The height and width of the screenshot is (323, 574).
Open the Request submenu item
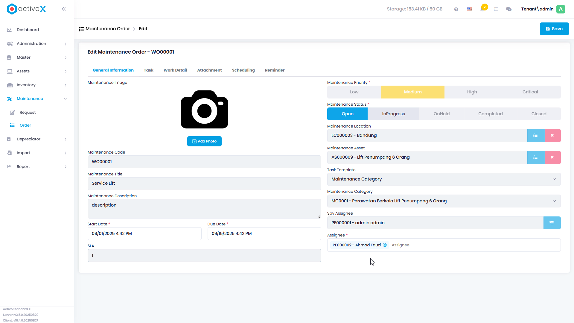click(28, 113)
